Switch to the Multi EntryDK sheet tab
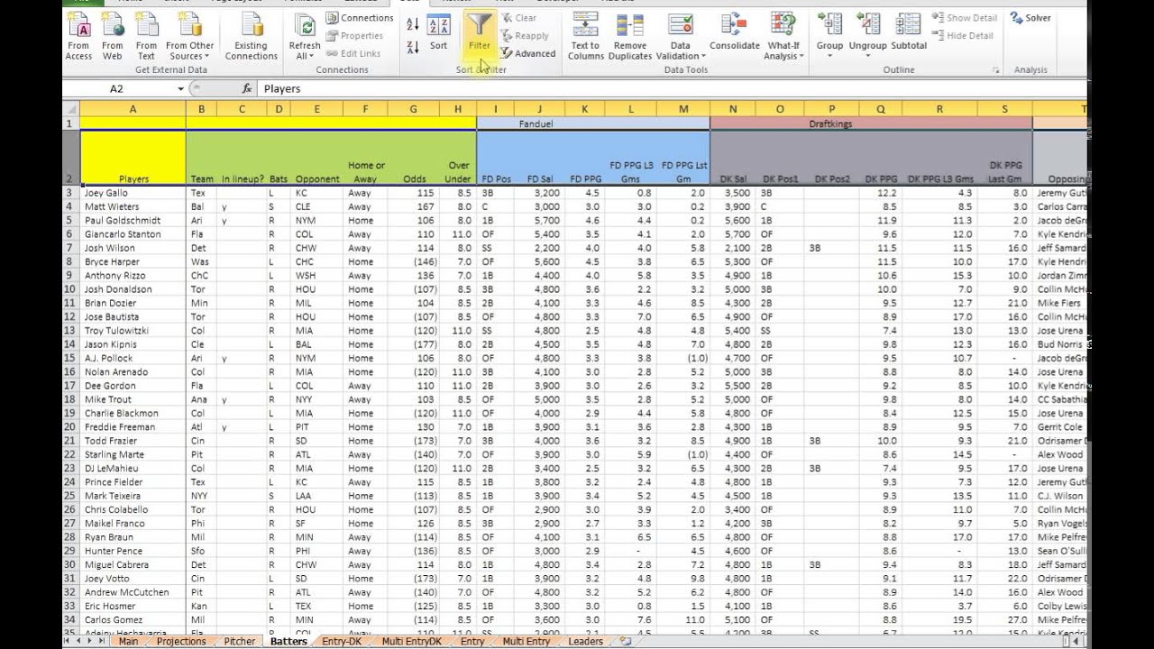1154x649 pixels. pyautogui.click(x=411, y=642)
